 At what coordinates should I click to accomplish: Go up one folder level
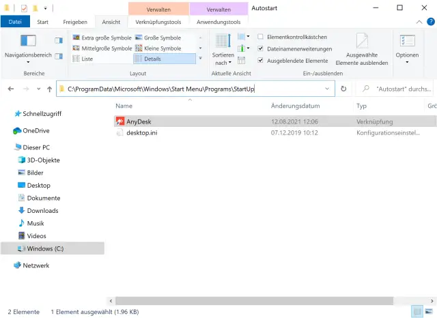(50, 89)
